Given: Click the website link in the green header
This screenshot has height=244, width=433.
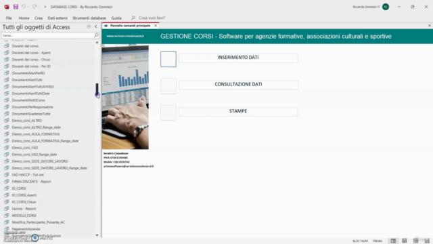Looking at the screenshot, I should point(125,36).
